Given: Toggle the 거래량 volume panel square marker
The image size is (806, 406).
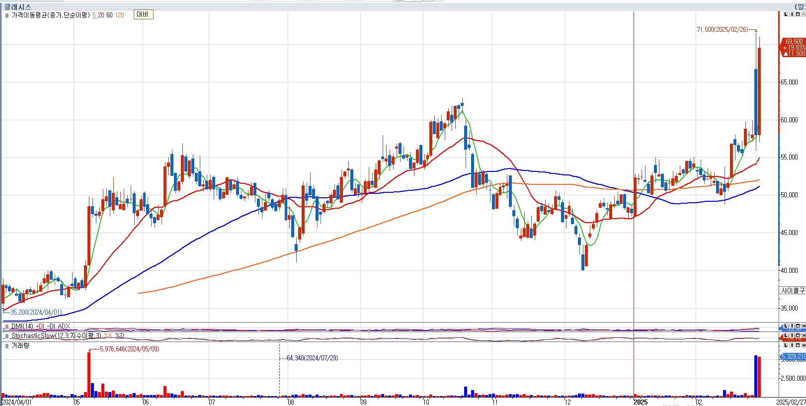Looking at the screenshot, I should [6, 346].
